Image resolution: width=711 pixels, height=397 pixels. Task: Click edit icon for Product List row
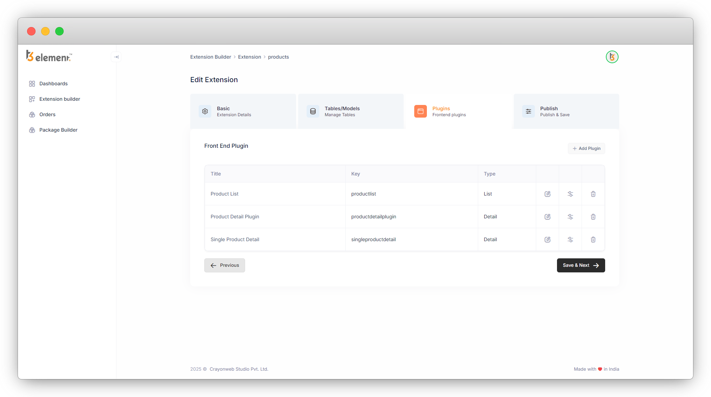click(x=547, y=194)
